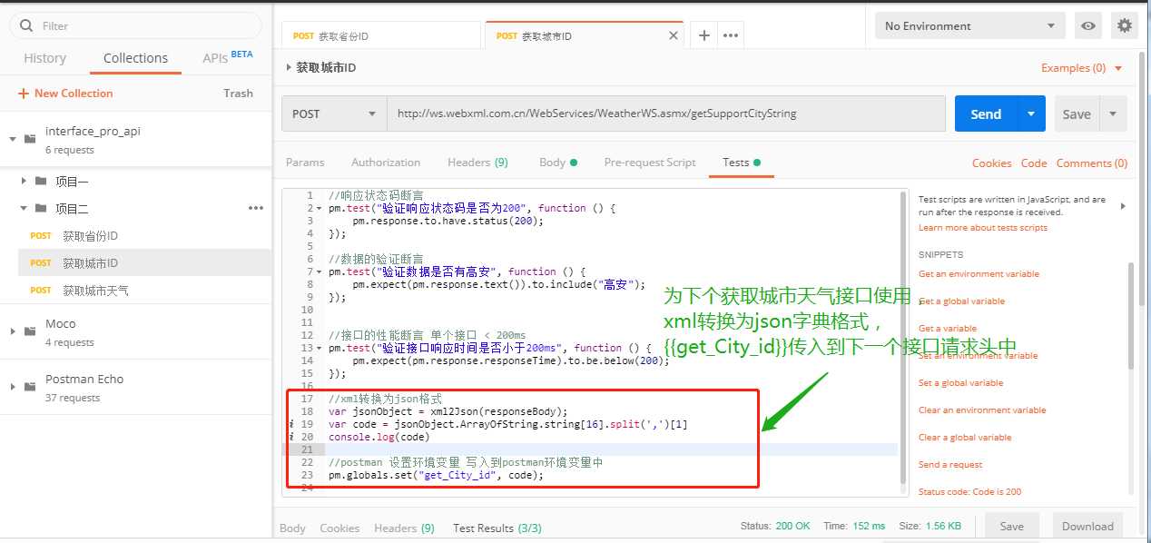
Task: Click the response Save button
Action: point(1011,527)
